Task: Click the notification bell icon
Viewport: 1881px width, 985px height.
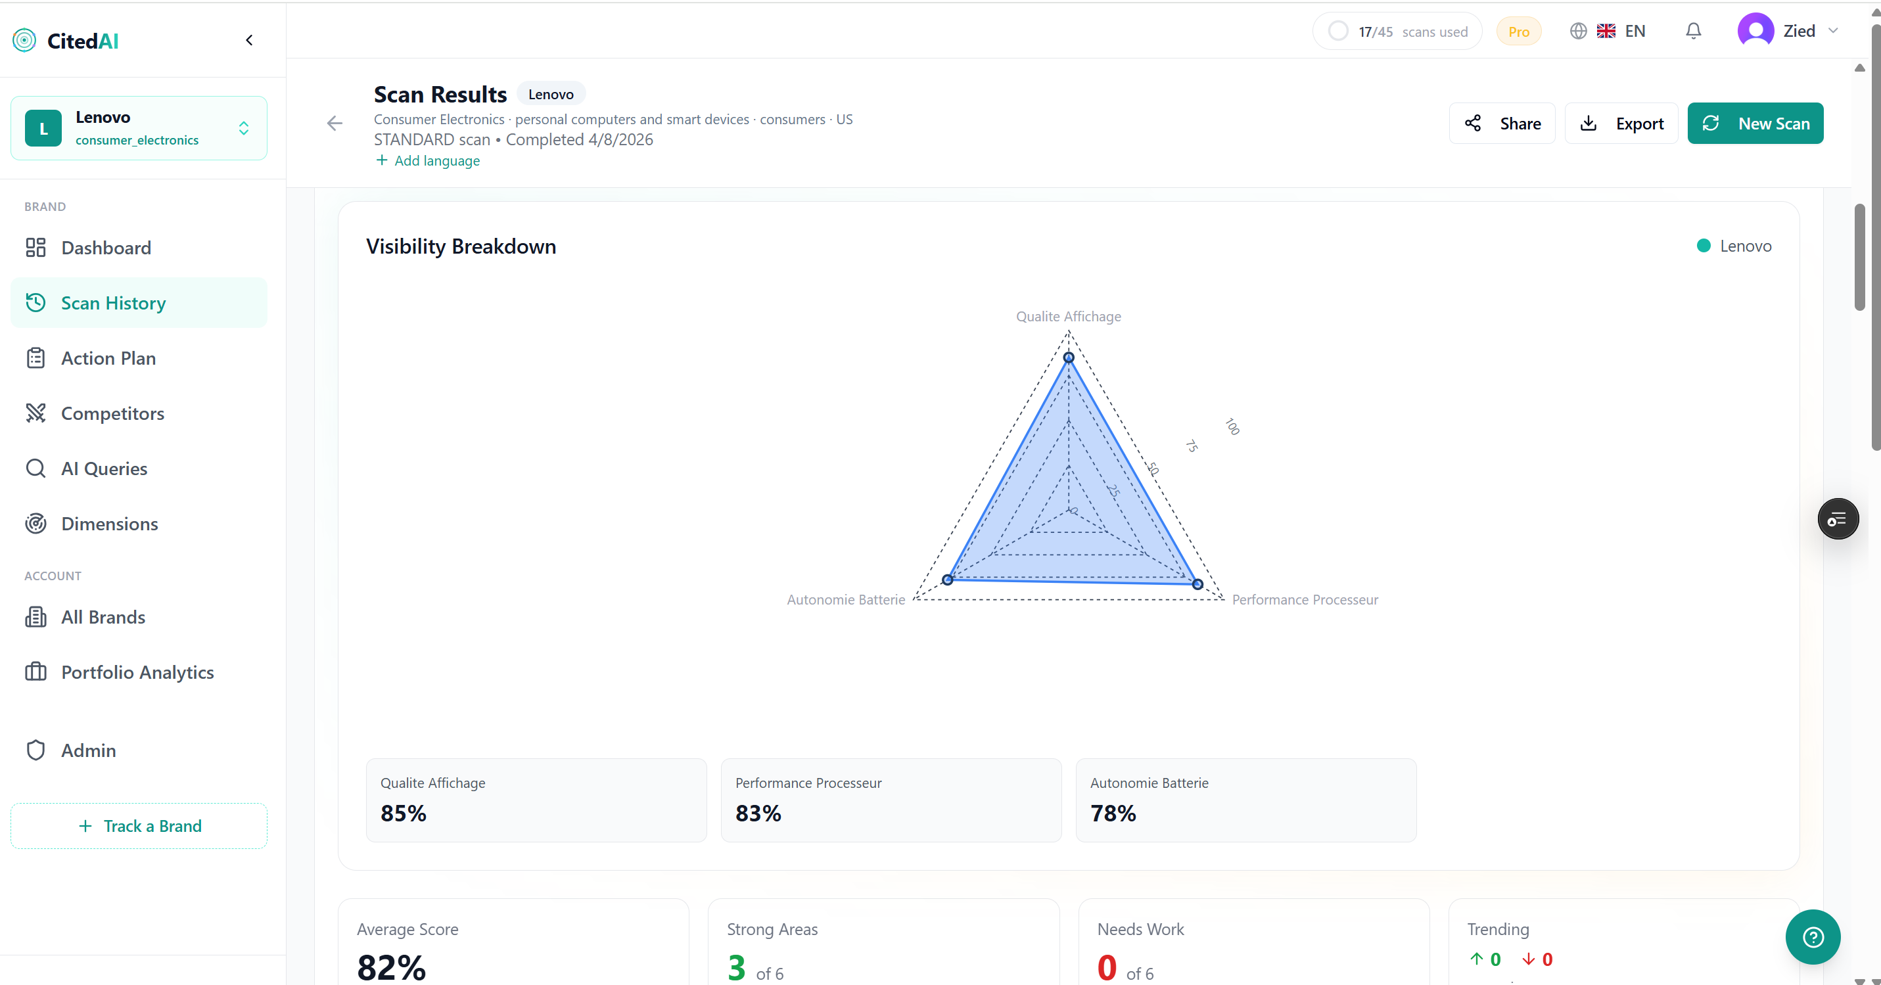Action: (x=1693, y=31)
